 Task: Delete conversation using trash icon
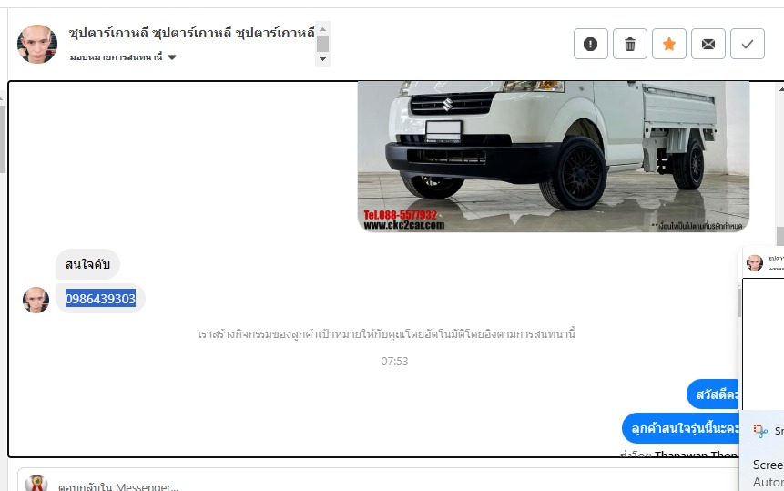630,44
